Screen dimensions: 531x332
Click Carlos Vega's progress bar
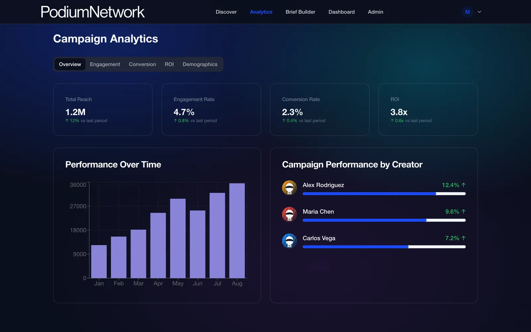click(384, 247)
